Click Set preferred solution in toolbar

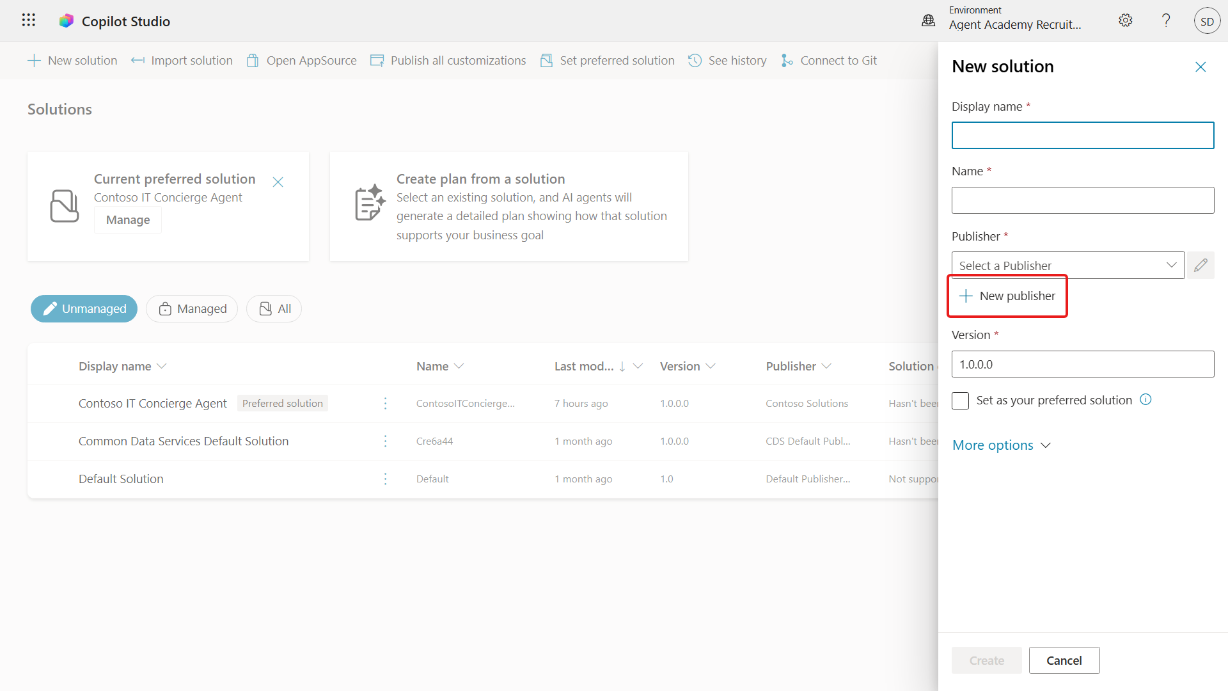607,60
